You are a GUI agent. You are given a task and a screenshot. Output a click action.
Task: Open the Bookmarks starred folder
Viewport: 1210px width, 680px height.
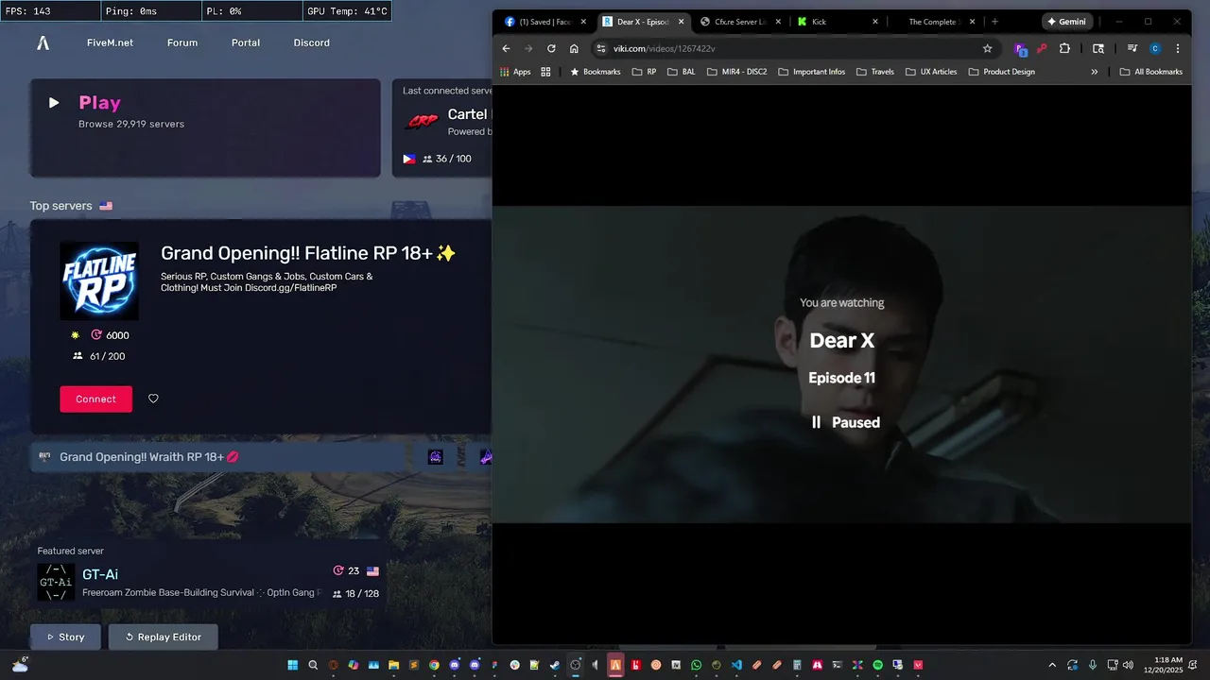coord(595,72)
